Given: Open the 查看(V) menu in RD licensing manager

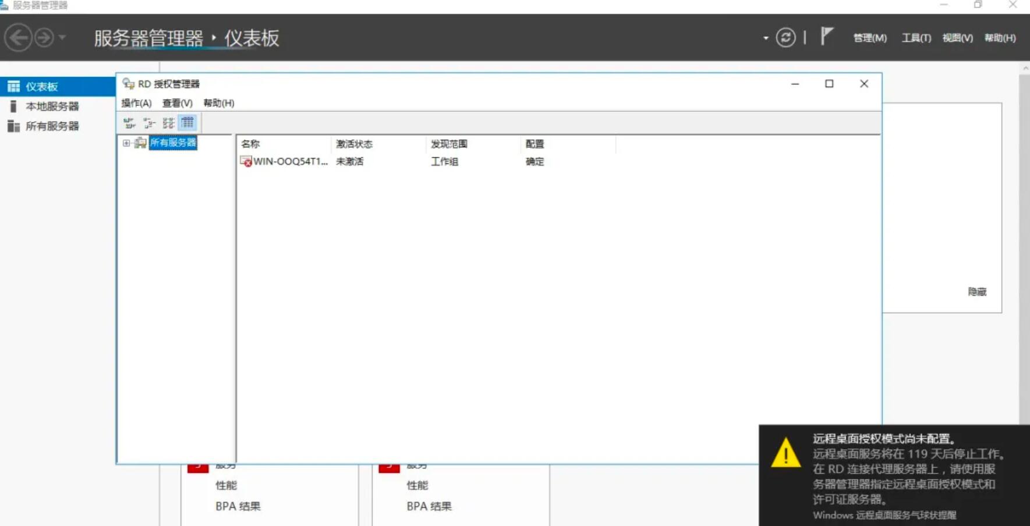Looking at the screenshot, I should 177,103.
